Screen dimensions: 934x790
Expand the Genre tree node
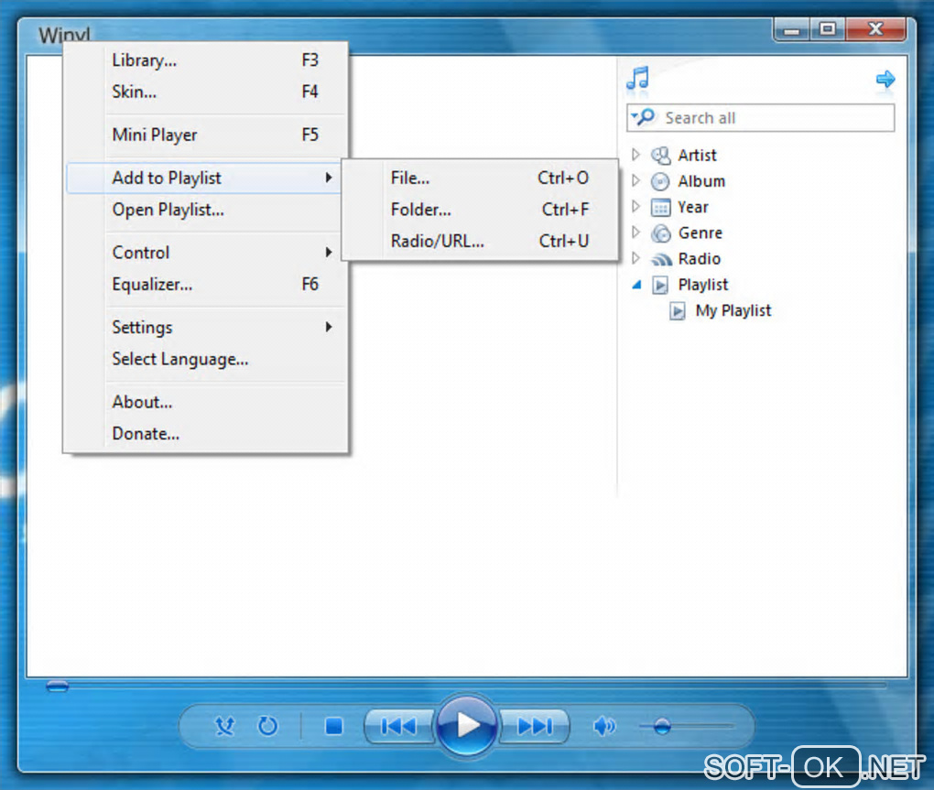tap(635, 233)
